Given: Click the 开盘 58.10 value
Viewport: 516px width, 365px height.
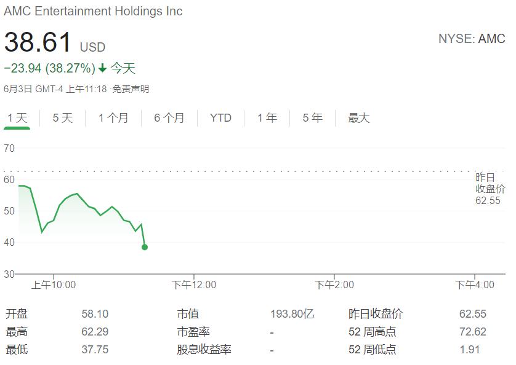Looking at the screenshot, I should 95,314.
